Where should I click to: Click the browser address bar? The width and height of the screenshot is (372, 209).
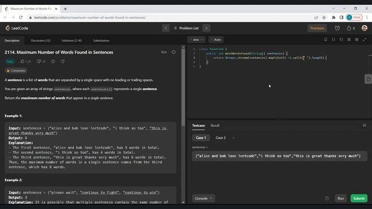click(171, 17)
